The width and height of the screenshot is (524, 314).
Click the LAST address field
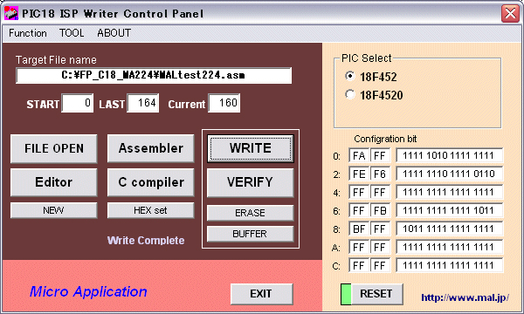click(x=142, y=103)
